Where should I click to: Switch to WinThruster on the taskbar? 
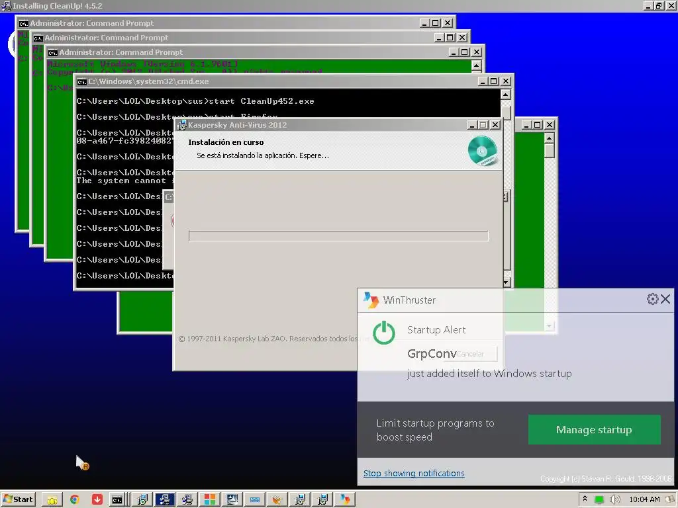tap(344, 500)
